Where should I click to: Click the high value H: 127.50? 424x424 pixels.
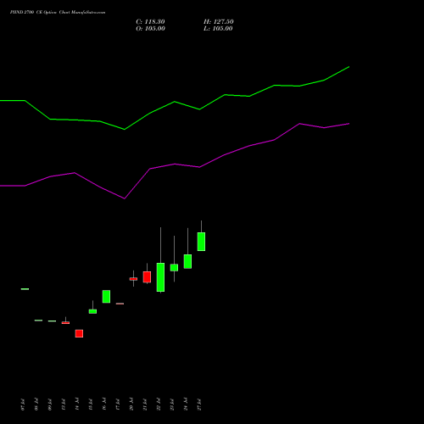[x=219, y=22]
